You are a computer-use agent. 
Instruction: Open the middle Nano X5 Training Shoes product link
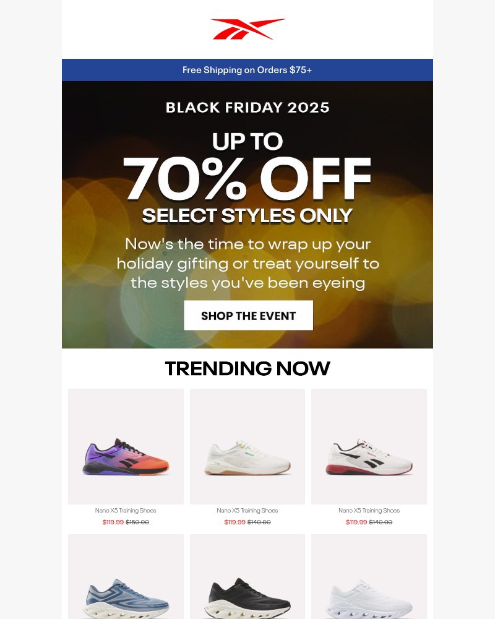[x=247, y=510]
